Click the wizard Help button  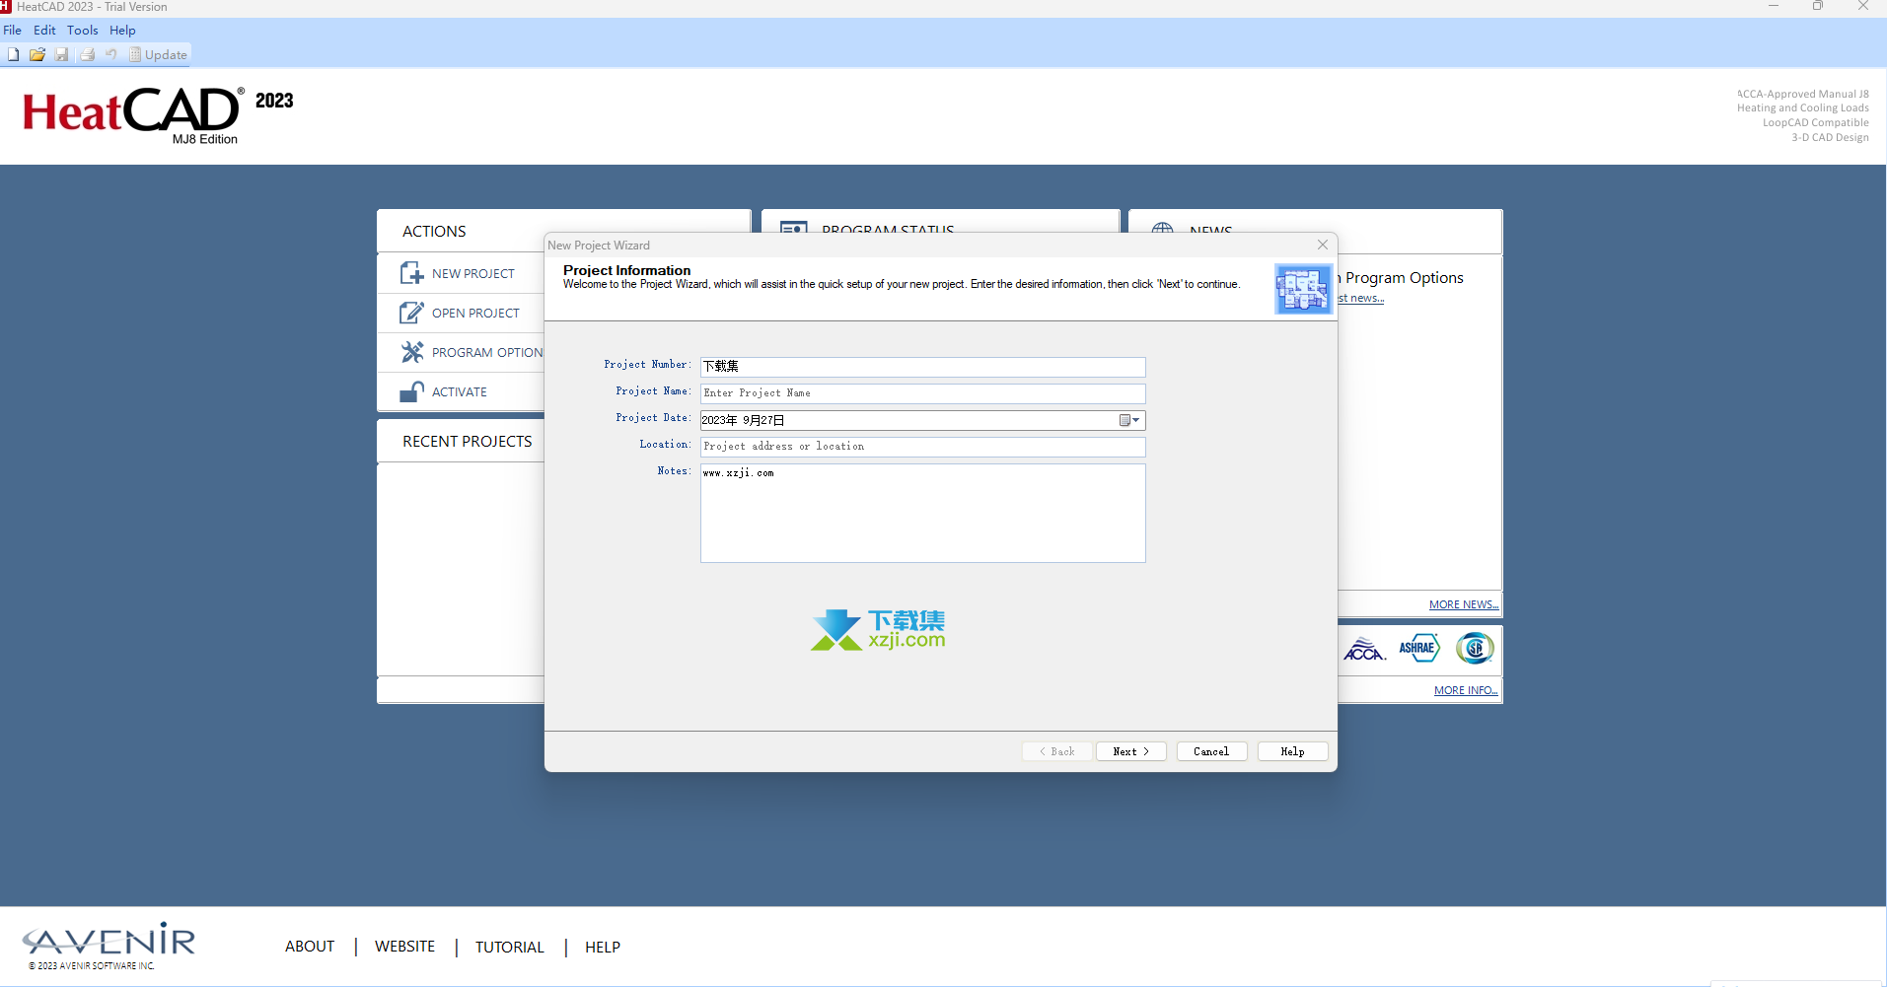click(x=1292, y=751)
